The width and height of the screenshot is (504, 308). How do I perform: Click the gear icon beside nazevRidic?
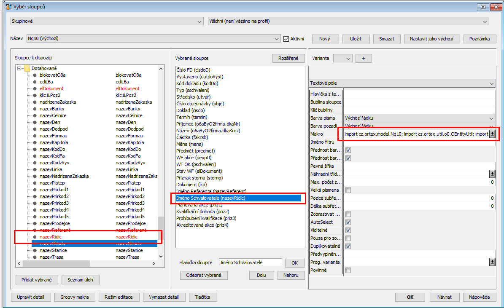35,237
